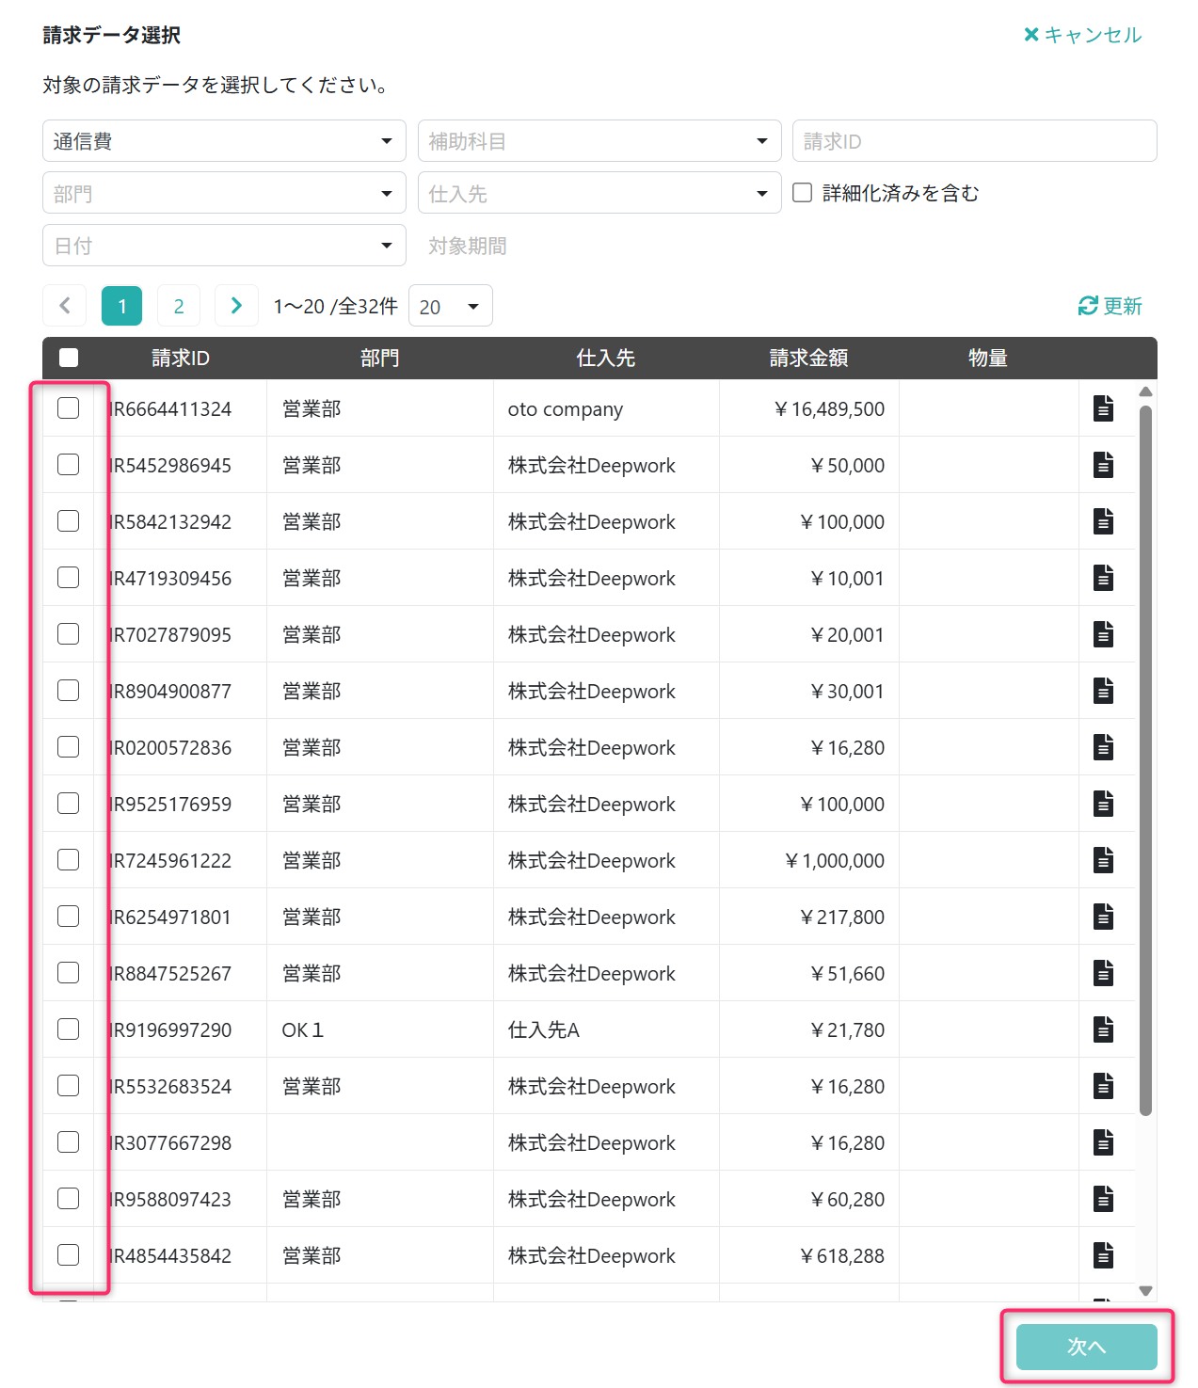The image size is (1198, 1388).
Task: Select page 1 in pagination
Action: [122, 306]
